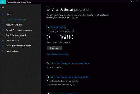Run a new advanced scan
Image resolution: width=140 pixels, height=94 pixels.
tap(58, 54)
